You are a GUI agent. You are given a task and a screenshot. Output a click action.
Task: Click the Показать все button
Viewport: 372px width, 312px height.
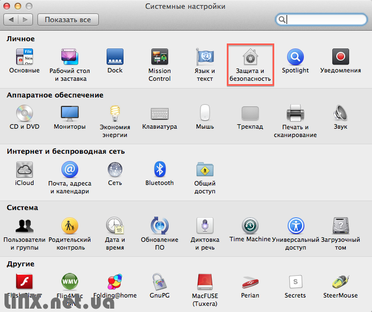pos(68,19)
